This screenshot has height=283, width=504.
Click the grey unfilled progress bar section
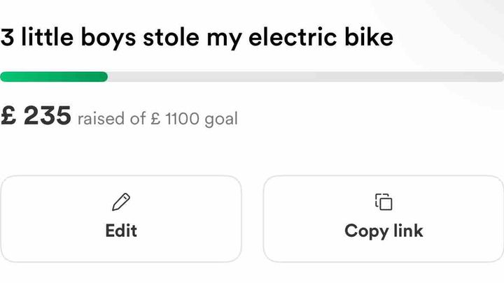click(306, 77)
